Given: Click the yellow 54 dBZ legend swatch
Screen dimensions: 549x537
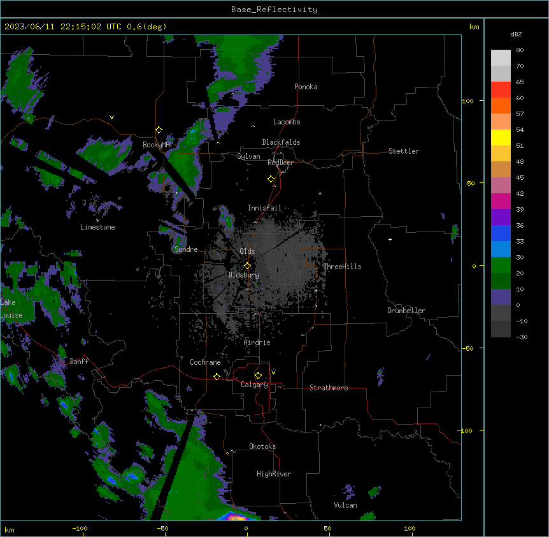Looking at the screenshot, I should point(501,137).
